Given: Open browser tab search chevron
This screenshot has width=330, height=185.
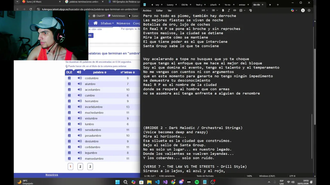Looking at the screenshot, I should pyautogui.click(x=17, y=2).
